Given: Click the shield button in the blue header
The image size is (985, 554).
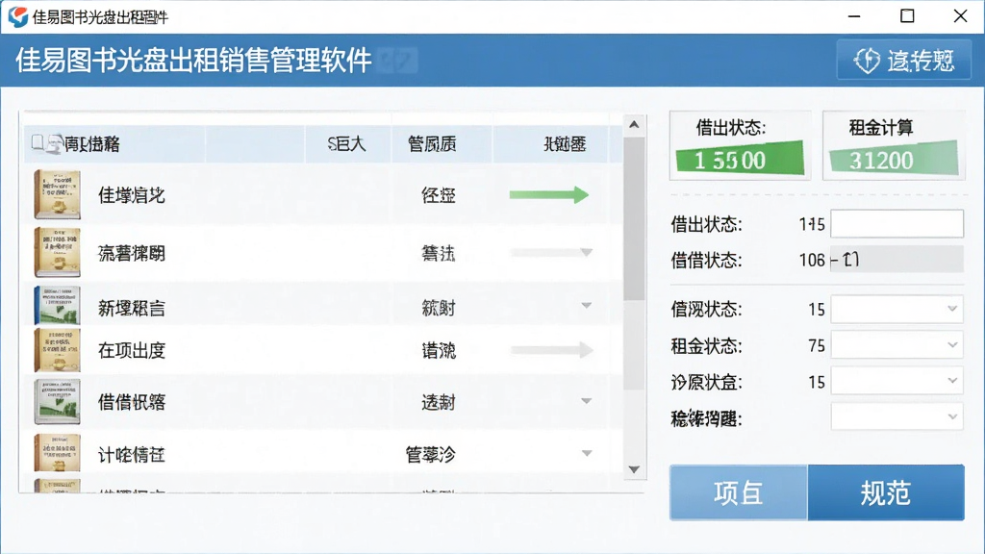Looking at the screenshot, I should point(904,61).
